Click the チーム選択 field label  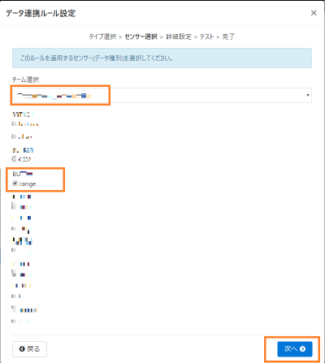[25, 80]
